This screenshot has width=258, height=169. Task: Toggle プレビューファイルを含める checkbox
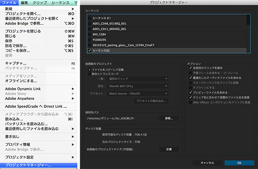click(x=191, y=93)
